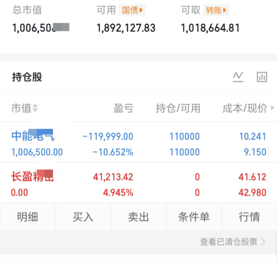Click the profit percentage 4.945%

(118, 192)
